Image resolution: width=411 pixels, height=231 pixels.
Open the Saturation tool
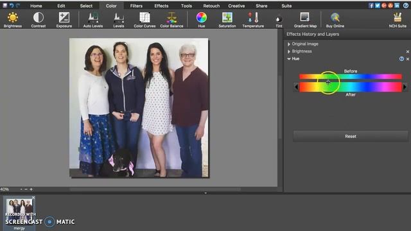(227, 20)
